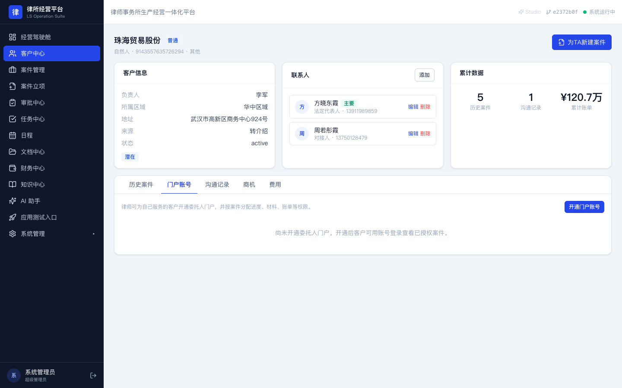
Task: Select the 门户账号 tab
Action: pyautogui.click(x=179, y=185)
